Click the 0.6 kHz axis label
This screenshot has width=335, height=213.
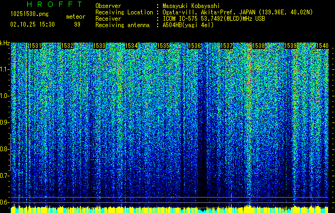coord(5,202)
